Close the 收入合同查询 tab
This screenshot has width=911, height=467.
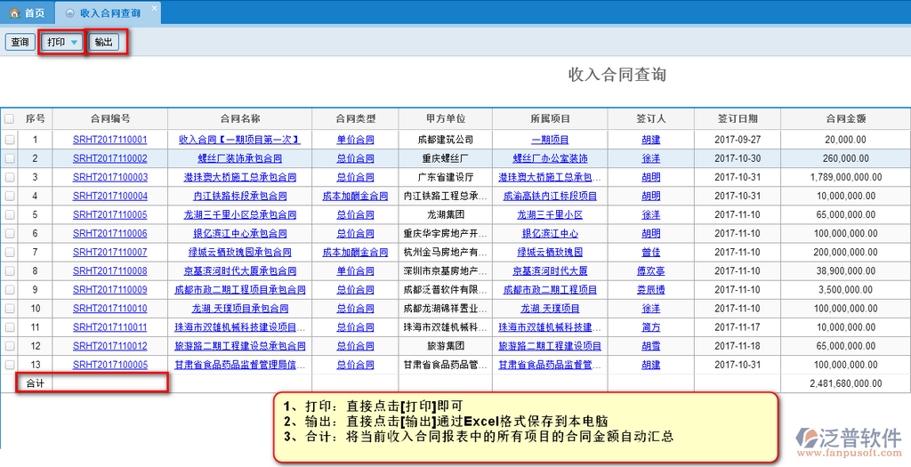(154, 8)
